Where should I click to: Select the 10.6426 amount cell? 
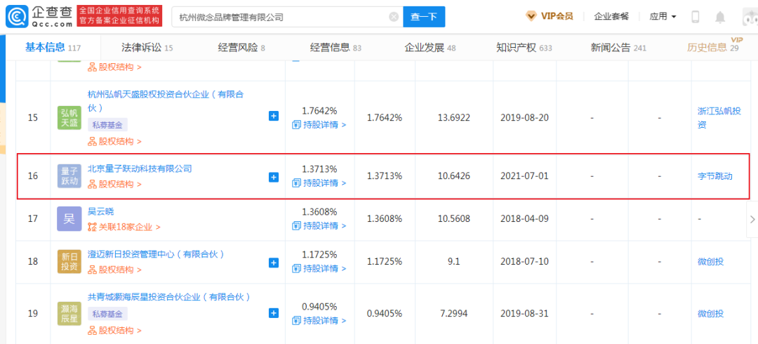(x=453, y=176)
